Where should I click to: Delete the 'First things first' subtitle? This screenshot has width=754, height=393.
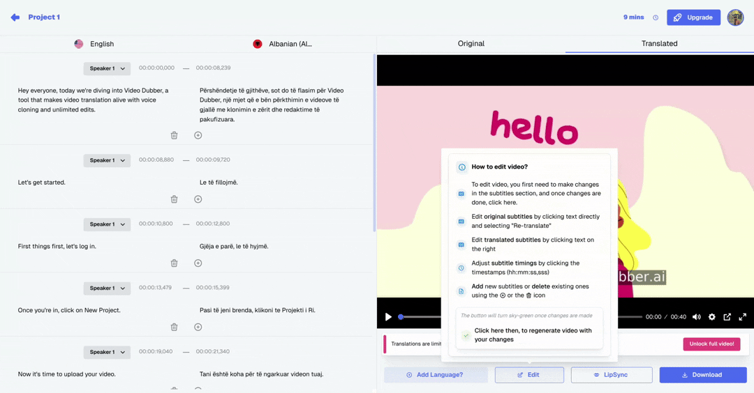174,263
